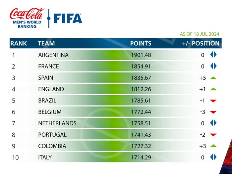The height and width of the screenshot is (176, 232).
Task: Open the ARGENTINA team row
Action: pyautogui.click(x=53, y=55)
